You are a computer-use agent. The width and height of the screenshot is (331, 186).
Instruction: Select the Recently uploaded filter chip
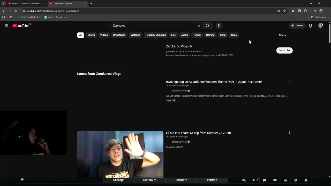pos(156,35)
